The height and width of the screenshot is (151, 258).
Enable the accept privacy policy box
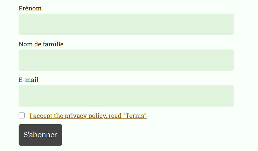pos(22,115)
